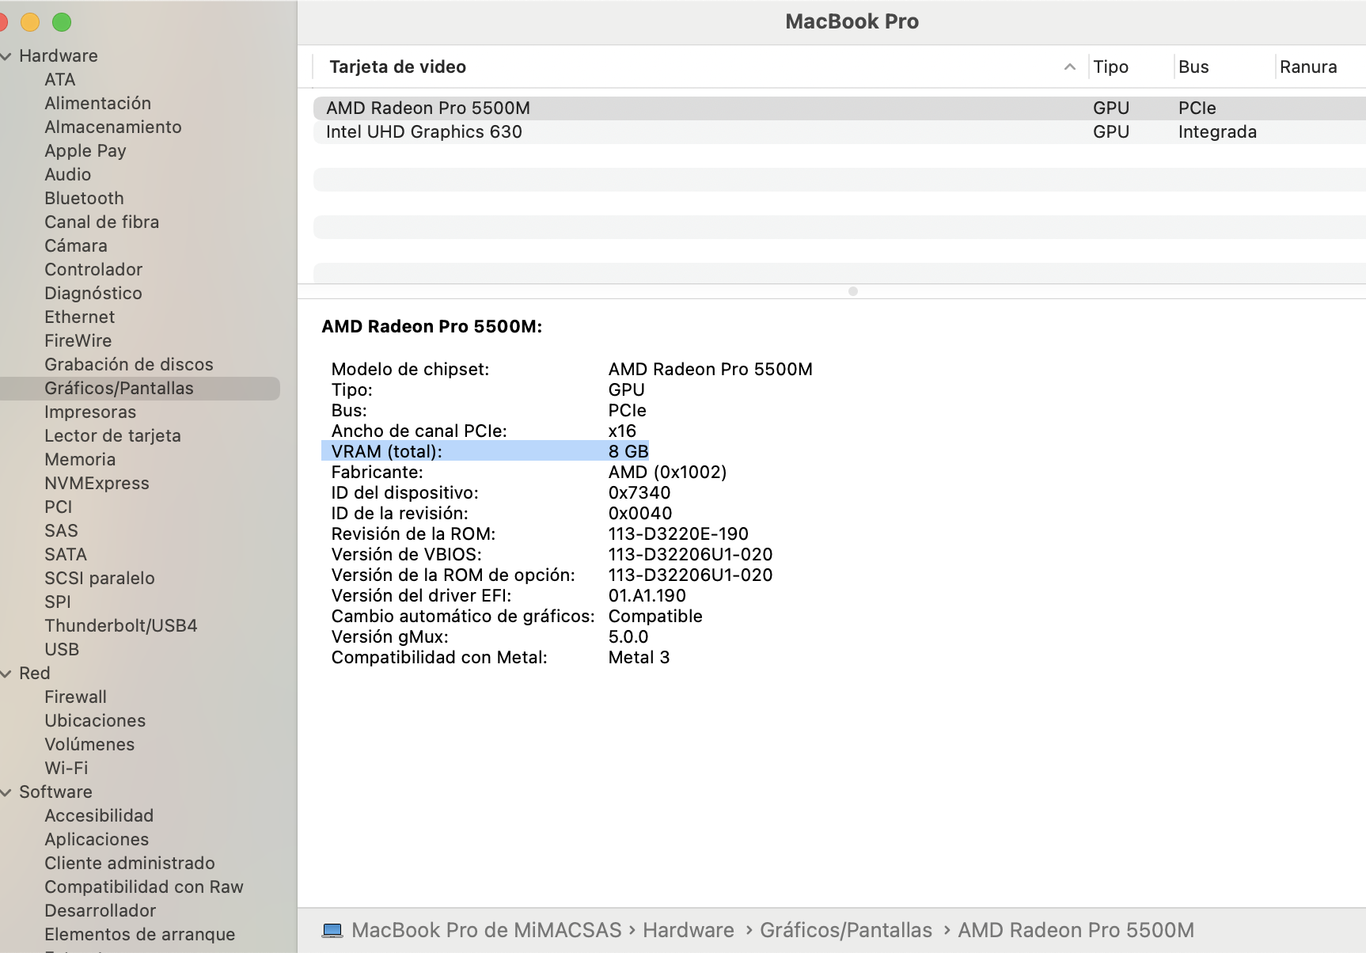1366x953 pixels.
Task: Select Cliente administrado under Software
Action: tap(130, 864)
